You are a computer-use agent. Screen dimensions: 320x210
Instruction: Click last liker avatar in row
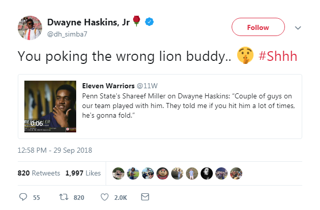tap(236, 173)
